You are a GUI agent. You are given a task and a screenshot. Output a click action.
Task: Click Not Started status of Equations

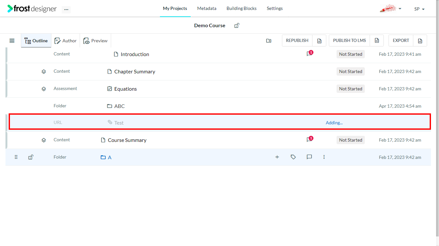point(351,89)
